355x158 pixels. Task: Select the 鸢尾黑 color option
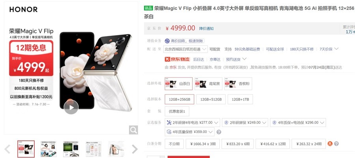click(x=208, y=83)
